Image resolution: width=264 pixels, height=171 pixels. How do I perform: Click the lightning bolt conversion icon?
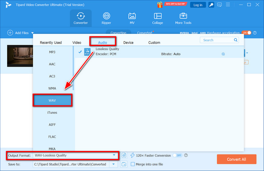click(132, 155)
